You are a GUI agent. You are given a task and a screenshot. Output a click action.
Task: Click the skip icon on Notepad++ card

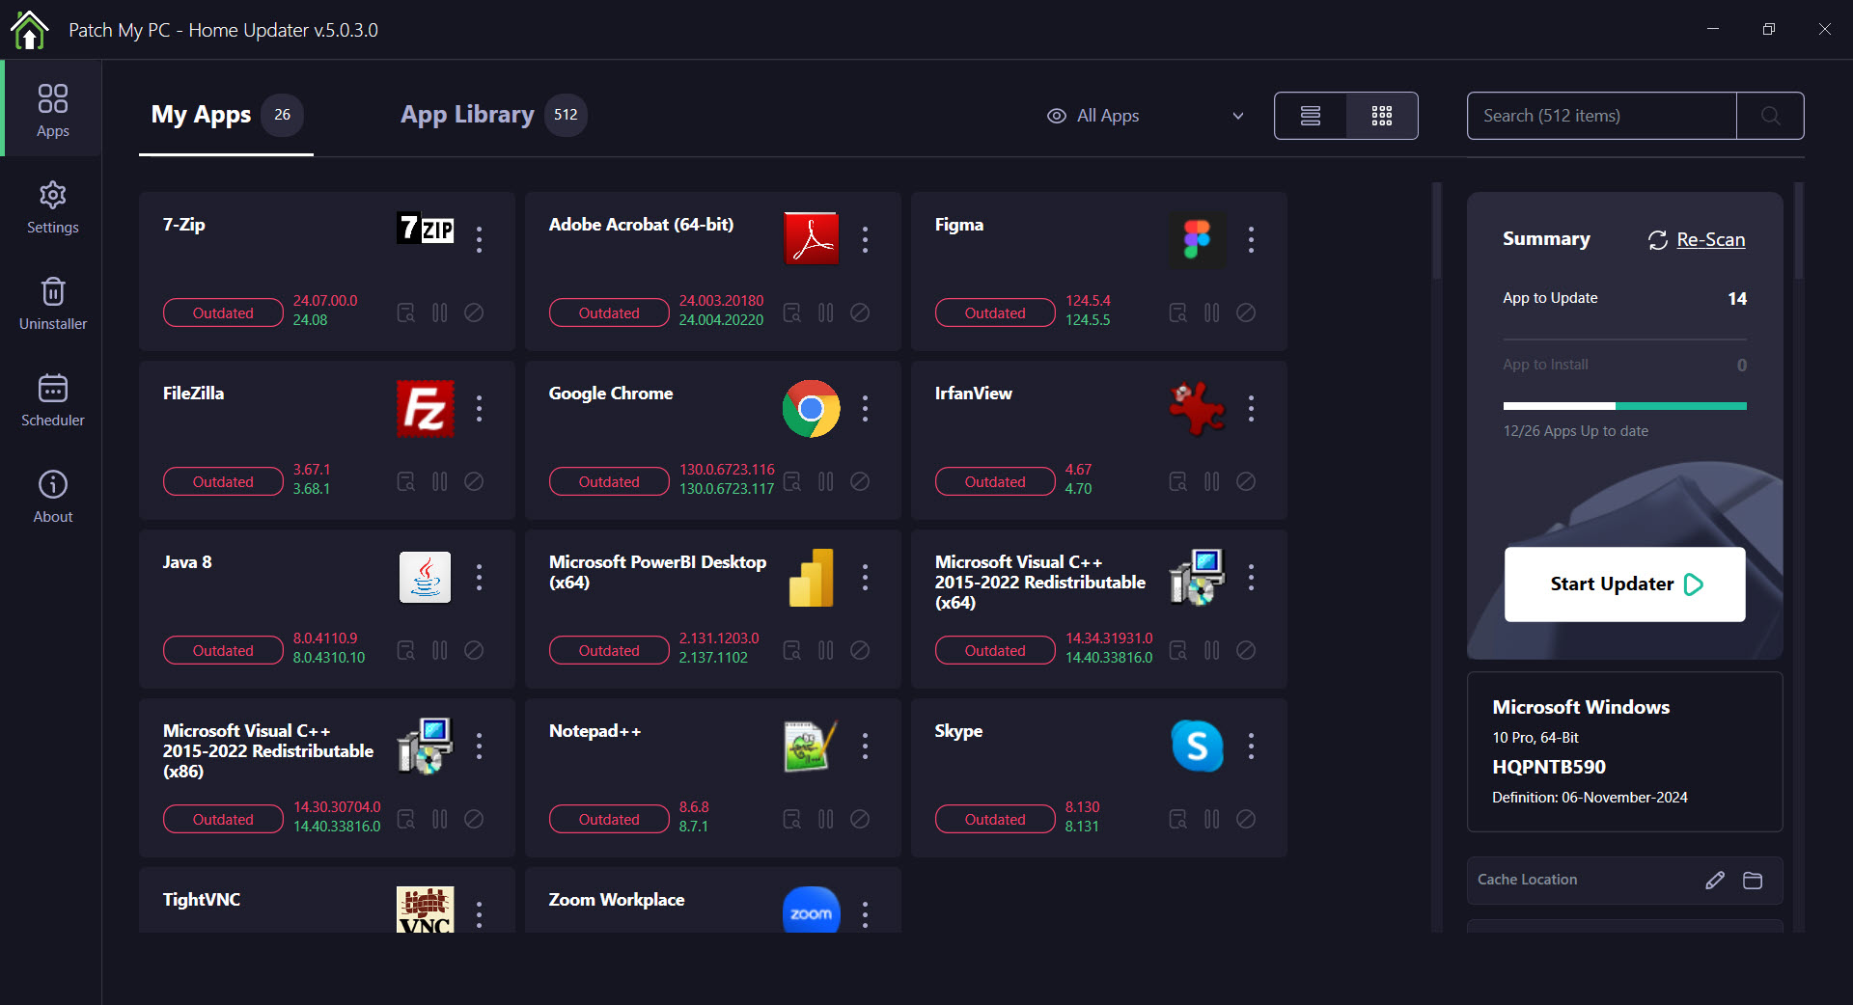[860, 819]
